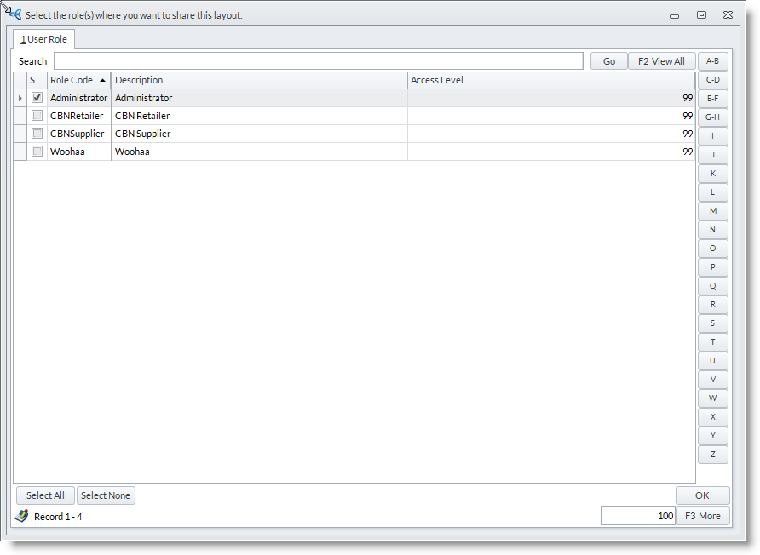Click the record limit field showing 100
Image resolution: width=760 pixels, height=555 pixels.
coord(638,516)
